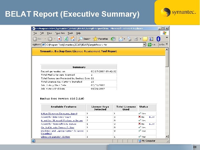
Task: Stop loading with the red X icon
Action: (x=59, y=39)
